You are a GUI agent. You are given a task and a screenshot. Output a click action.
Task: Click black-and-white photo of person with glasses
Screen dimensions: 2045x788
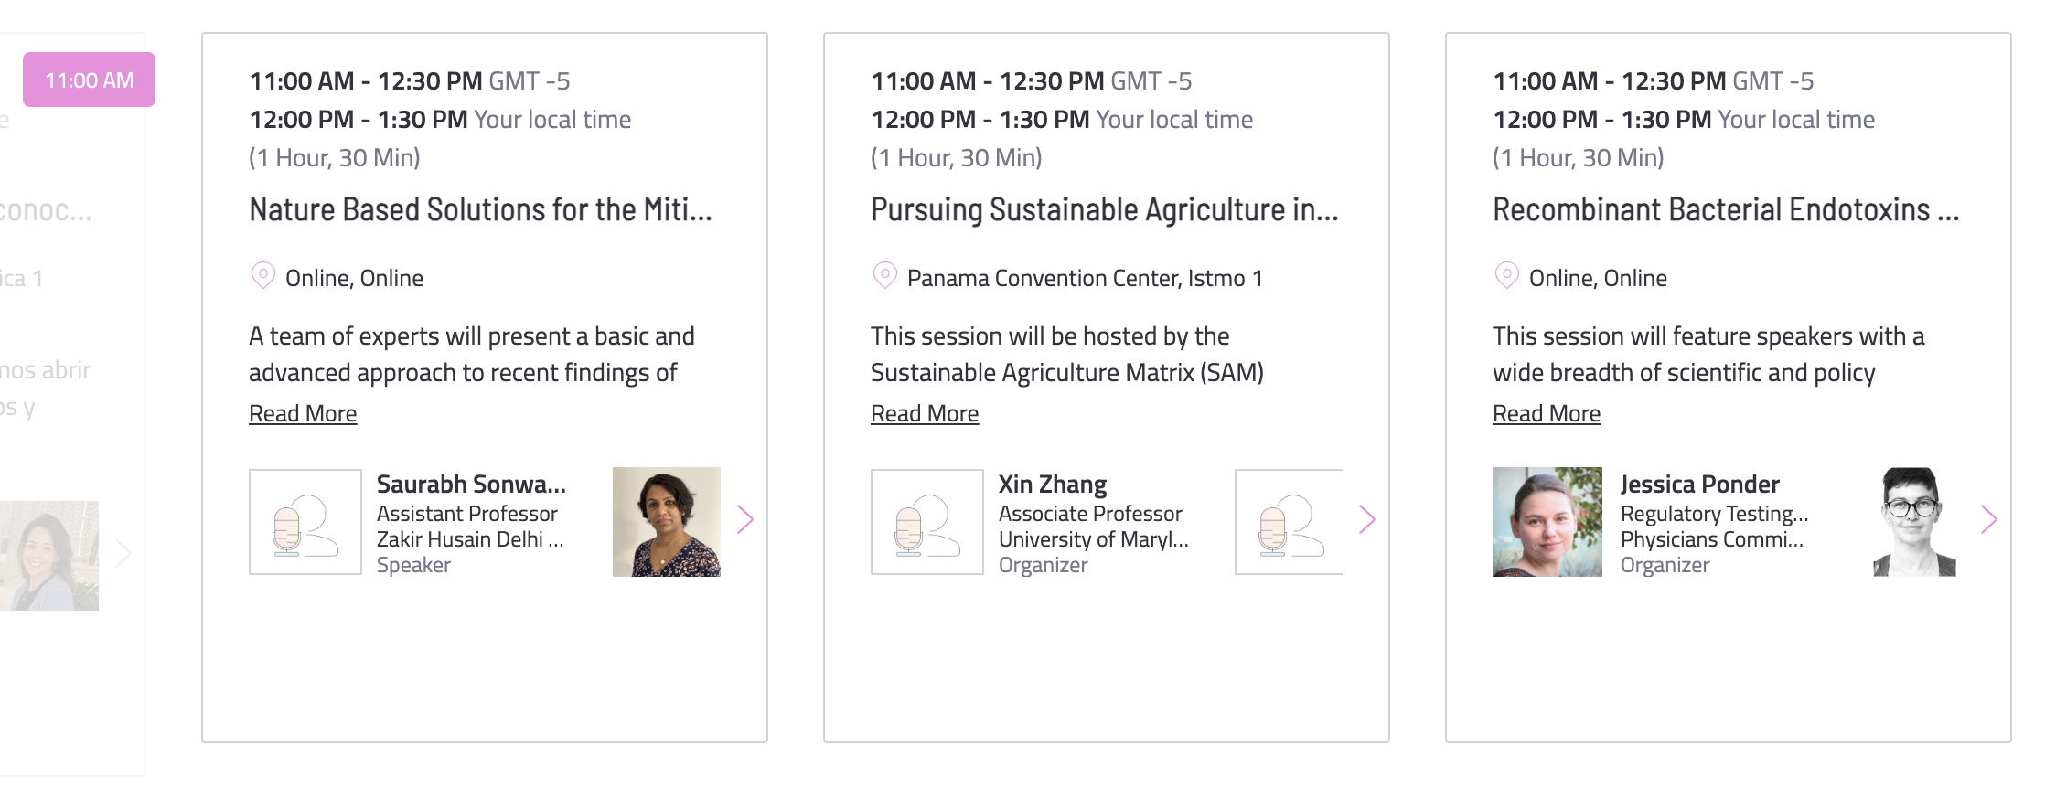(x=1914, y=522)
